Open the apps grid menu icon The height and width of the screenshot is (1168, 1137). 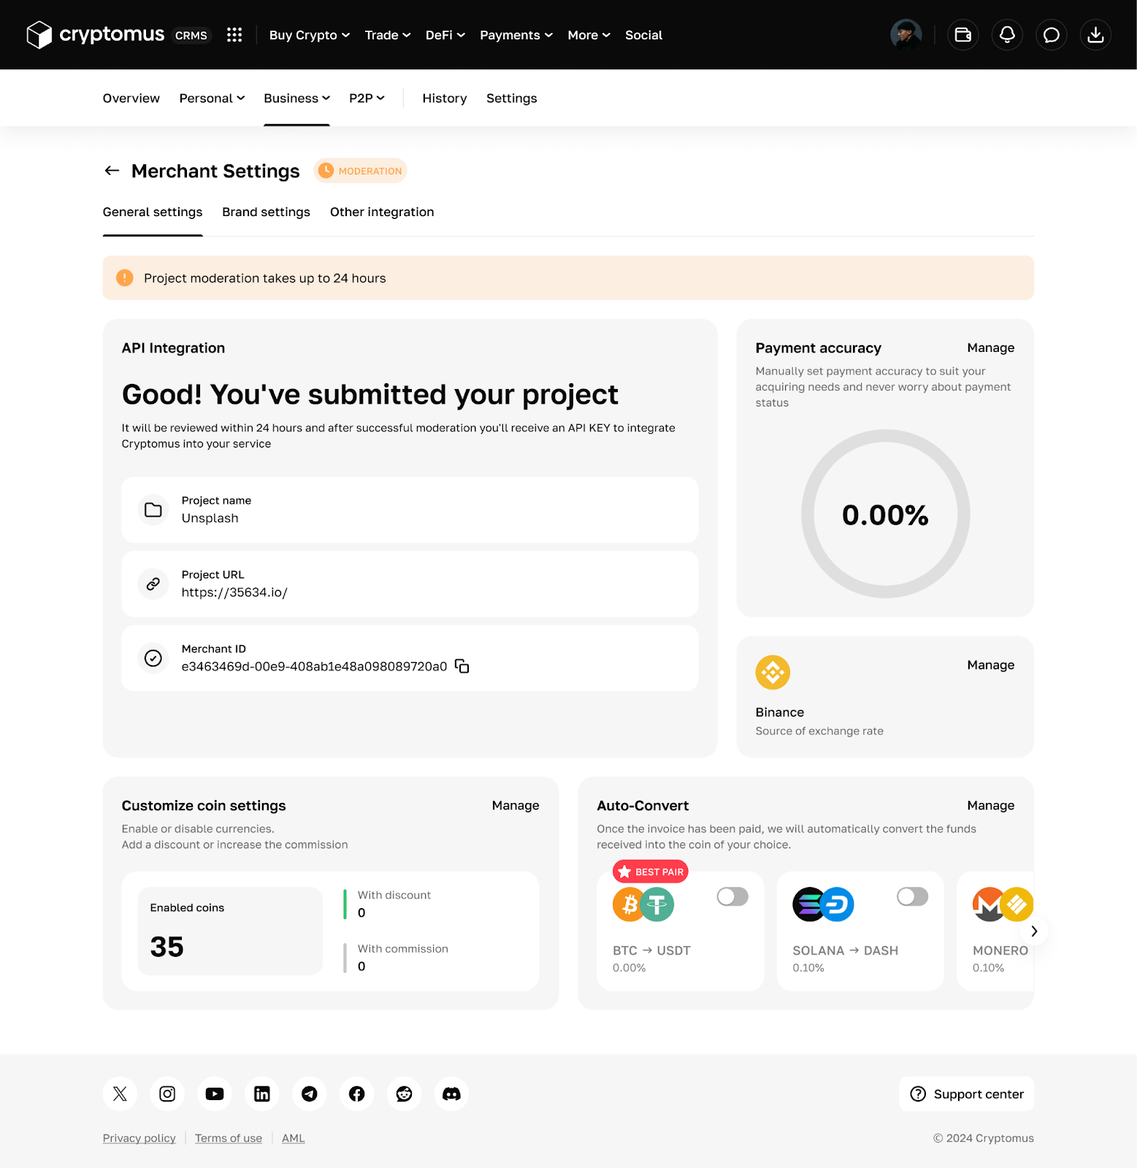[234, 35]
